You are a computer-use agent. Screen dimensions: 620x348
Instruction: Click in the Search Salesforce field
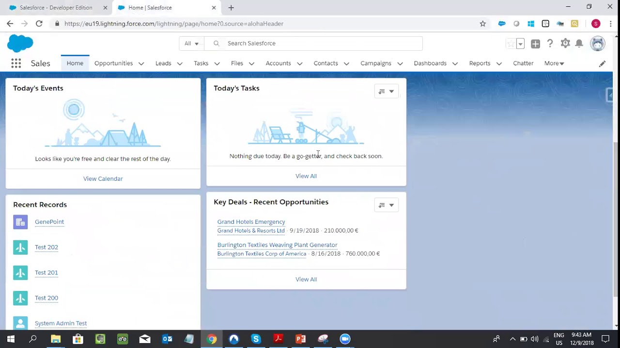[313, 43]
